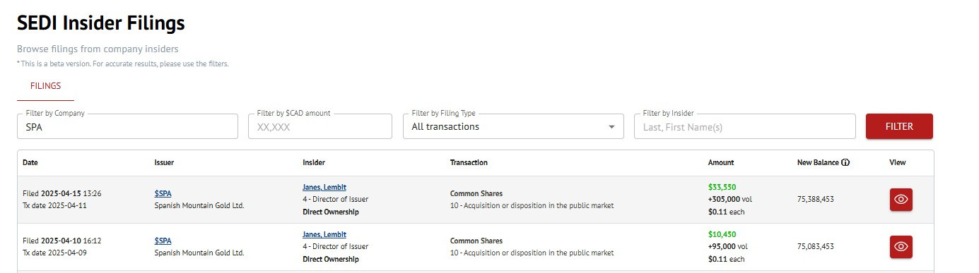Click the New Balance column header
The image size is (979, 273).
(x=818, y=162)
